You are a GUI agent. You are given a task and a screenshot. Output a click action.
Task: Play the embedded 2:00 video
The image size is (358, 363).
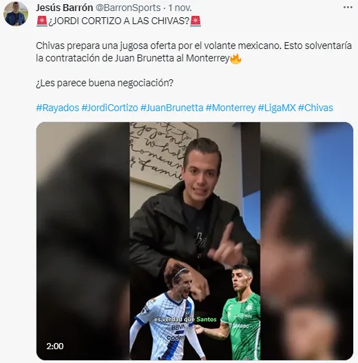tap(195, 241)
